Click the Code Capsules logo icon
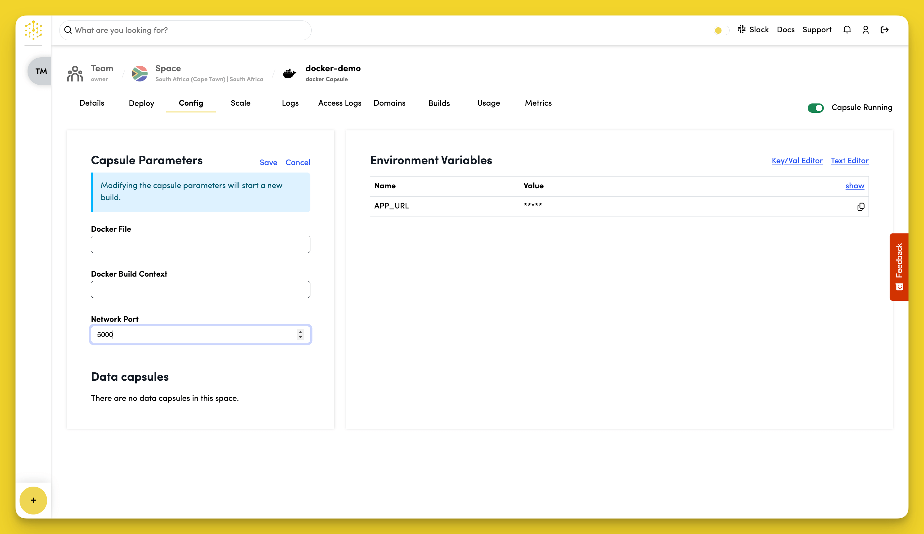This screenshot has width=924, height=534. pos(33,30)
